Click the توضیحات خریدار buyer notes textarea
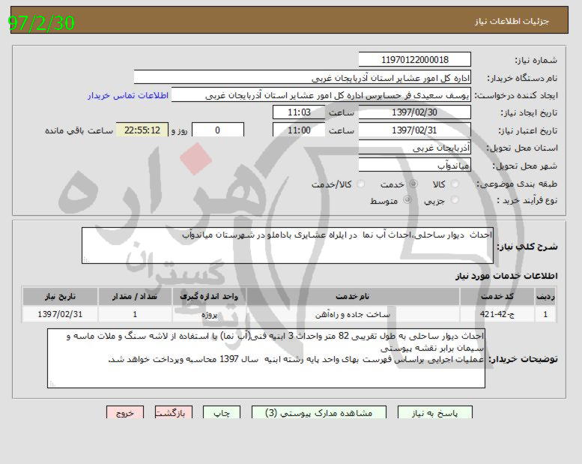 tap(266, 358)
